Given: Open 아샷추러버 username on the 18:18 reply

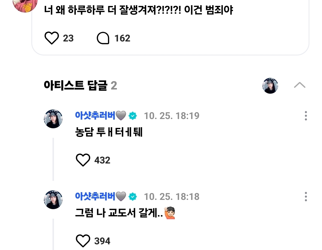Looking at the screenshot, I should pyautogui.click(x=95, y=196).
